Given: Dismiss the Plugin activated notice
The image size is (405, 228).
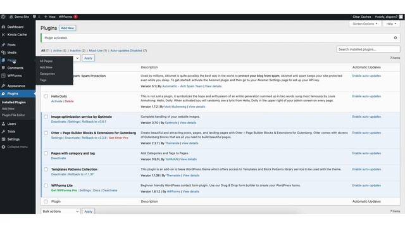Looking at the screenshot, I should (x=395, y=38).
